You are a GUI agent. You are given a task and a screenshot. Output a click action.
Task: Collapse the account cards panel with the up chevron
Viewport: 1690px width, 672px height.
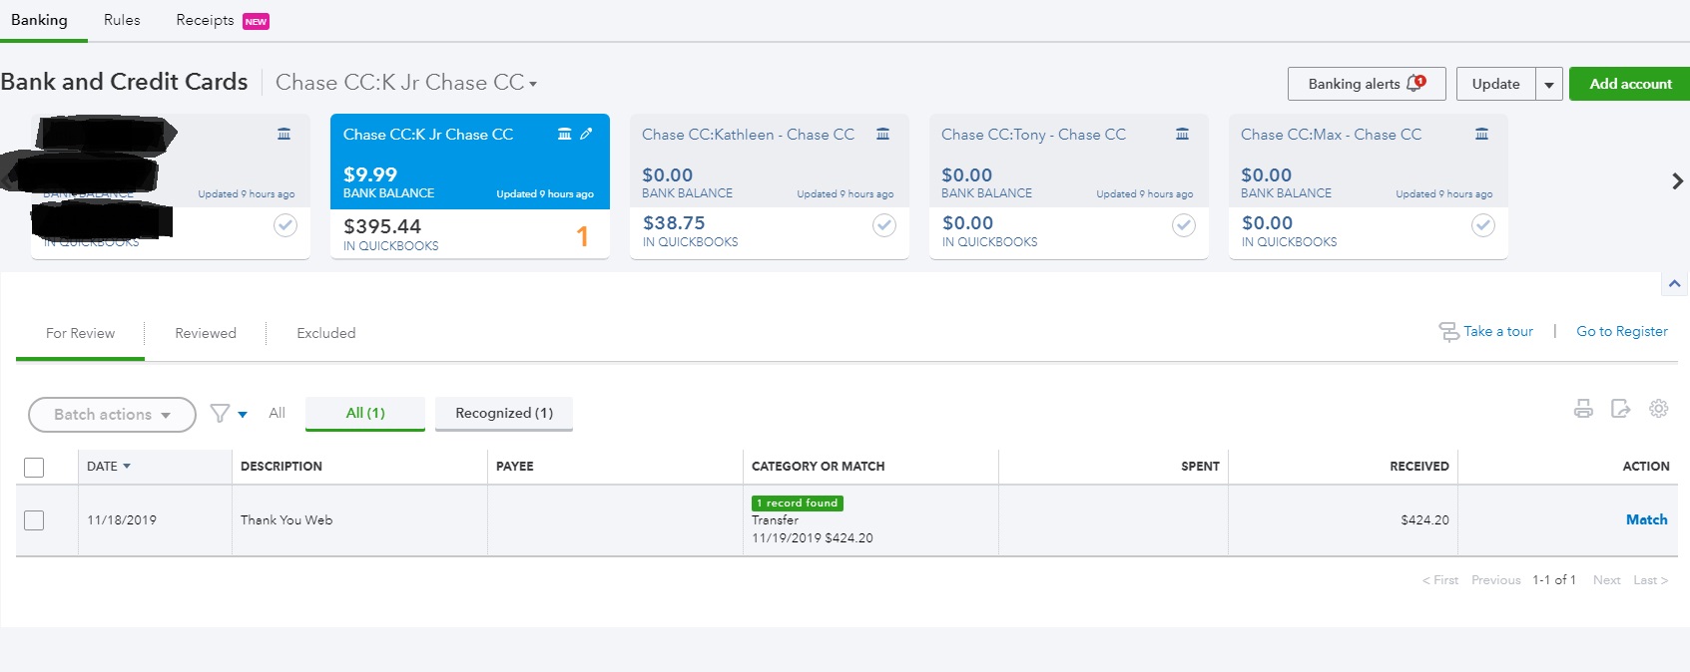[1674, 284]
